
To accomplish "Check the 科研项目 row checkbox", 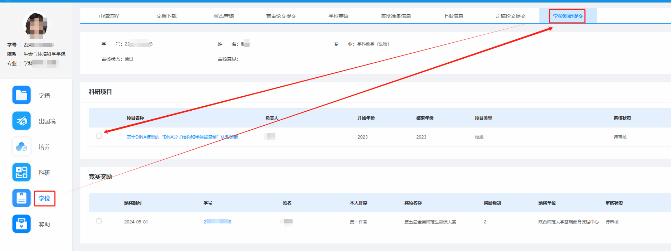I will pos(99,136).
